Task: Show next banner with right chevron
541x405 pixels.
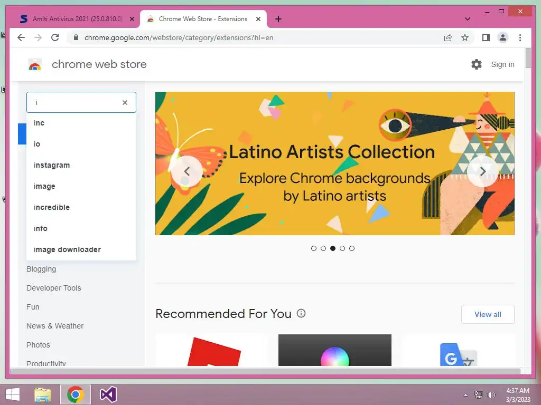Action: coord(483,171)
